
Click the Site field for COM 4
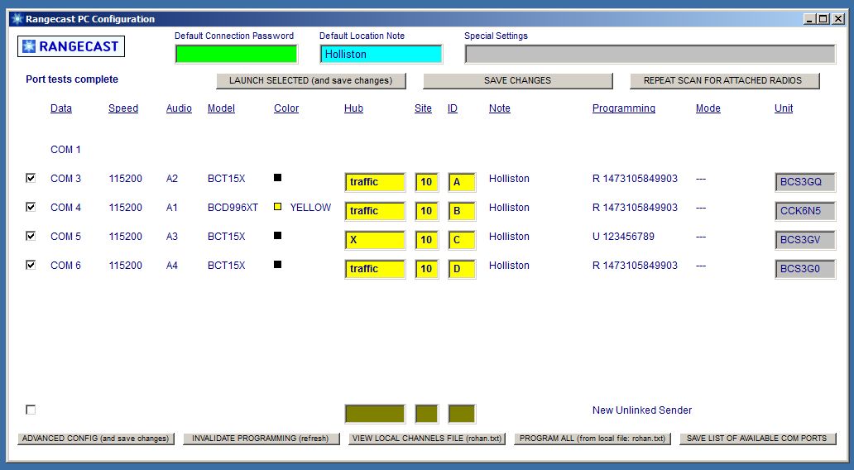[426, 211]
